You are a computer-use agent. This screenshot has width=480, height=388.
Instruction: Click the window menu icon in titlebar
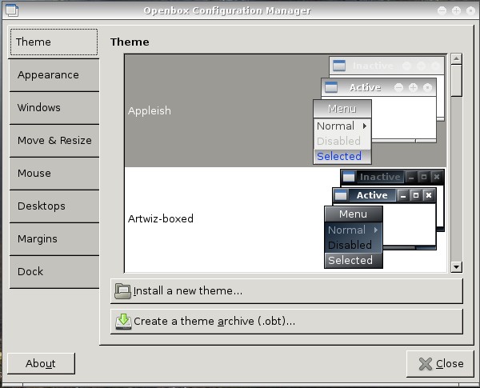(12, 10)
